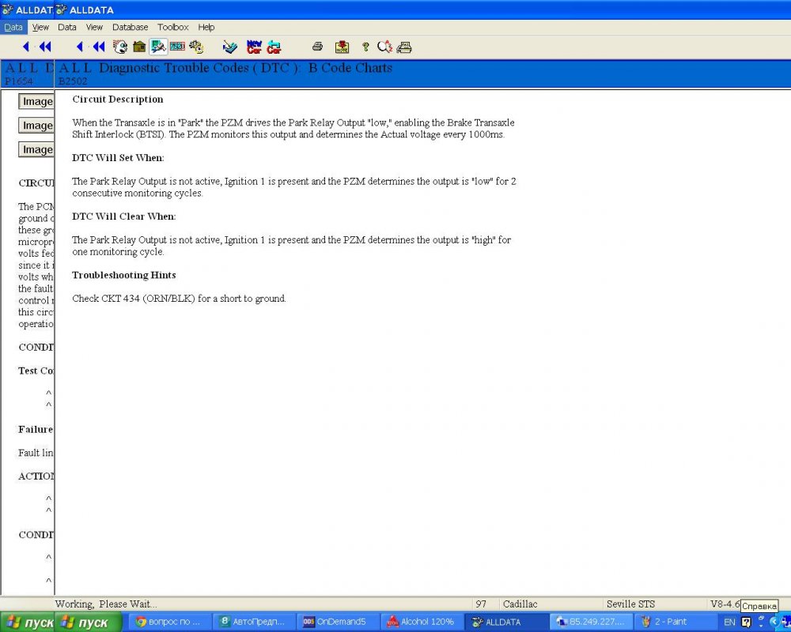
Task: Click the yellow question mark help icon
Action: coord(365,47)
